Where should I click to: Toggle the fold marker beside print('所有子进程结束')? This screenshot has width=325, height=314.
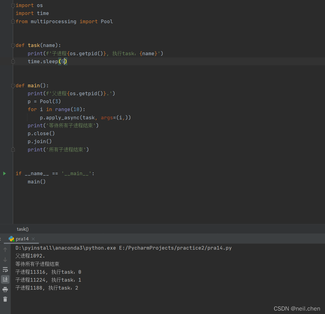click(x=13, y=150)
